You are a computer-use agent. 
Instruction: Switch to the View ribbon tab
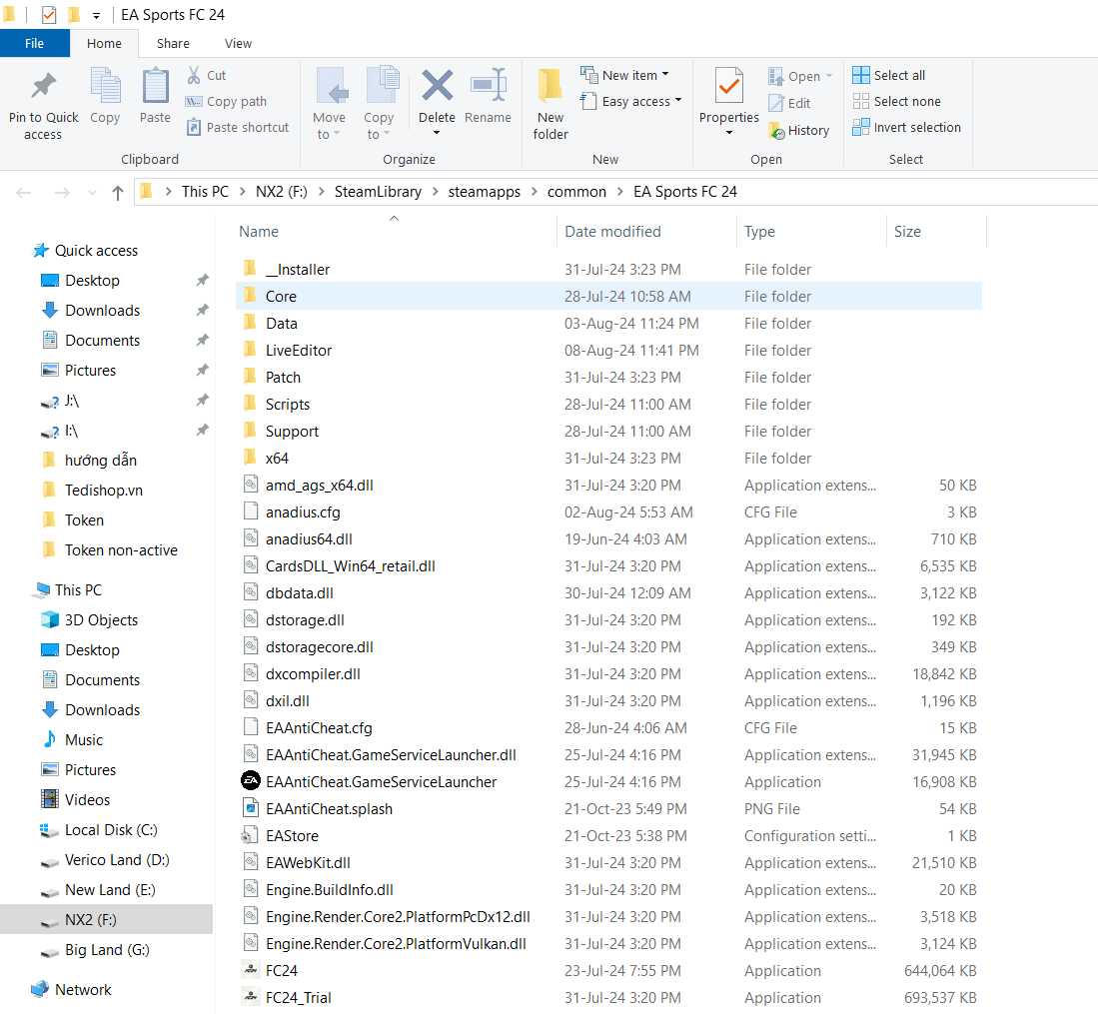pyautogui.click(x=238, y=43)
